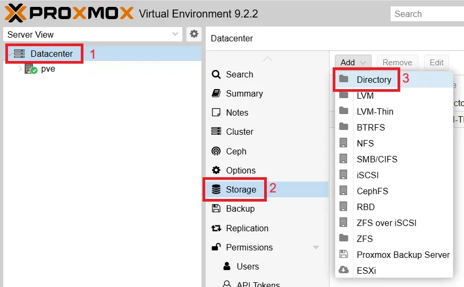This screenshot has width=464, height=287.
Task: Choose ESXi storage type
Action: (x=394, y=271)
